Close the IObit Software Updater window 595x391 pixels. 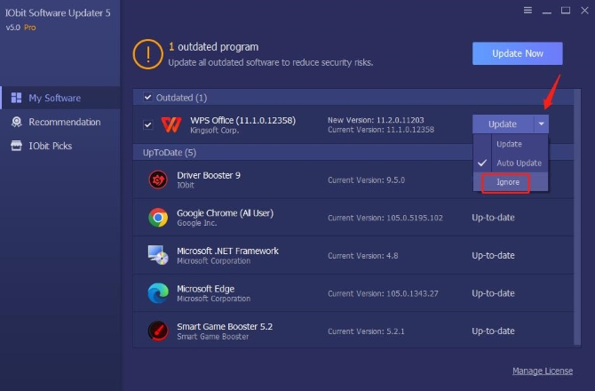[584, 11]
